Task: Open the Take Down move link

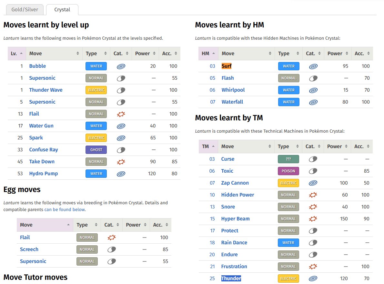Action: pos(42,162)
